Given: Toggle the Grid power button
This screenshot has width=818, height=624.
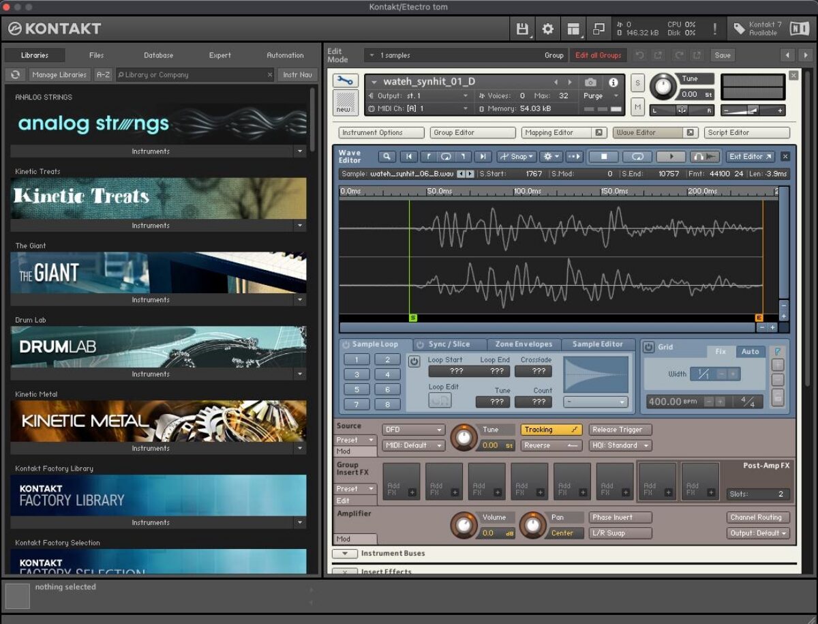Looking at the screenshot, I should [648, 347].
